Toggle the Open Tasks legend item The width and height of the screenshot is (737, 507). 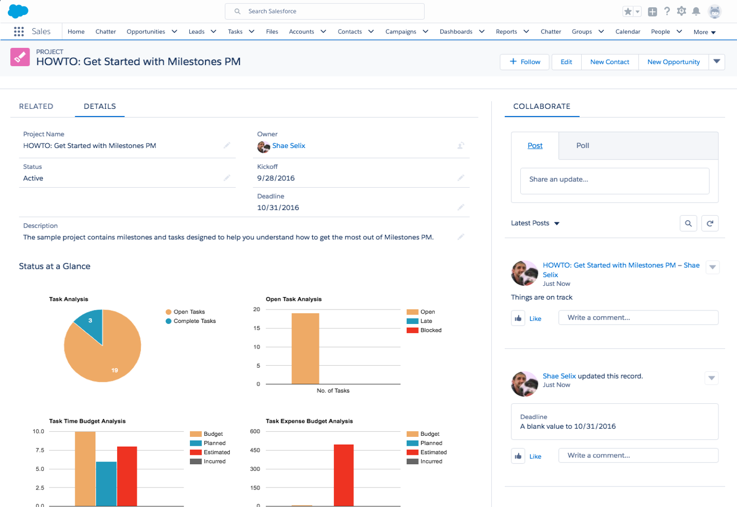[189, 312]
